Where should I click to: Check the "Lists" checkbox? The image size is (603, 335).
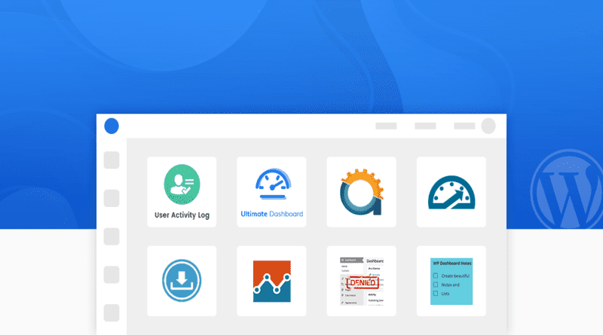(x=436, y=293)
